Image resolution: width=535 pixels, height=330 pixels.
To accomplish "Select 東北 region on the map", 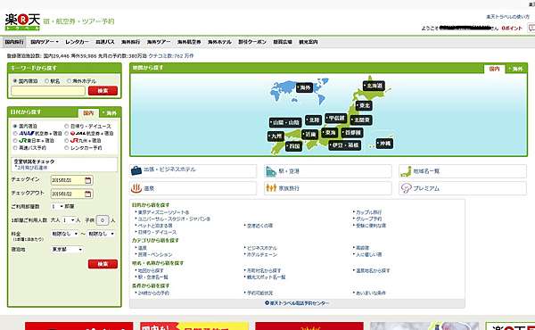I will pos(364,105).
